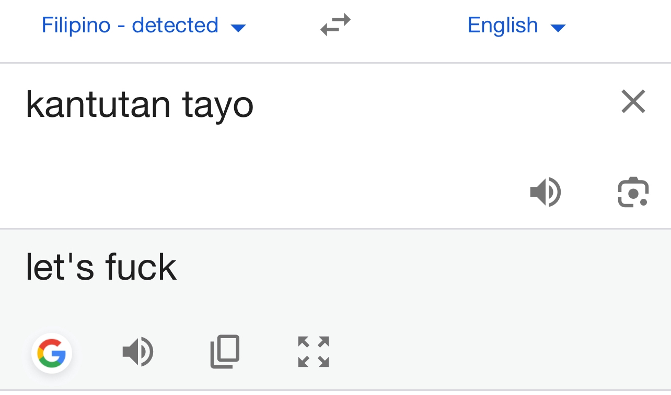The height and width of the screenshot is (395, 671).
Task: Open camera translation icon
Action: tap(633, 193)
